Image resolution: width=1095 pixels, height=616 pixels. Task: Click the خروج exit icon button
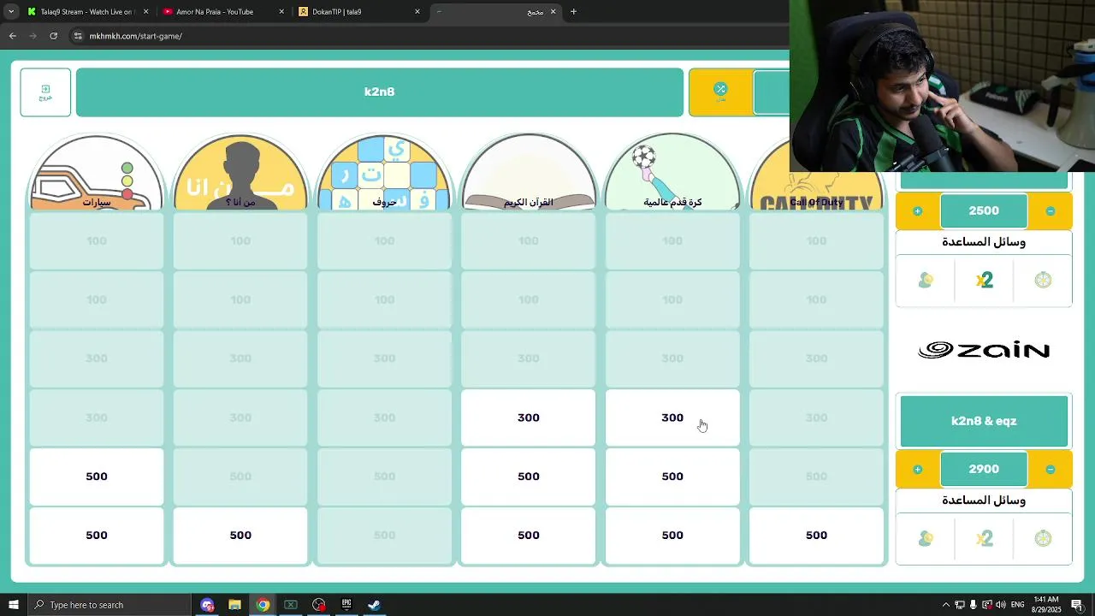pyautogui.click(x=45, y=92)
